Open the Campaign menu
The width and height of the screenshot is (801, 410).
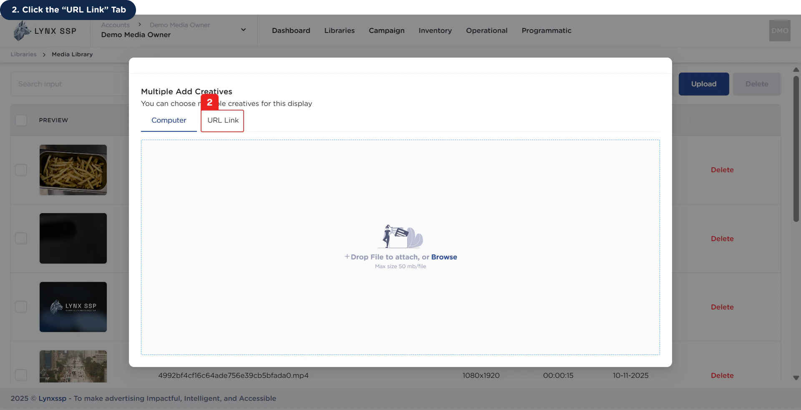pyautogui.click(x=386, y=30)
